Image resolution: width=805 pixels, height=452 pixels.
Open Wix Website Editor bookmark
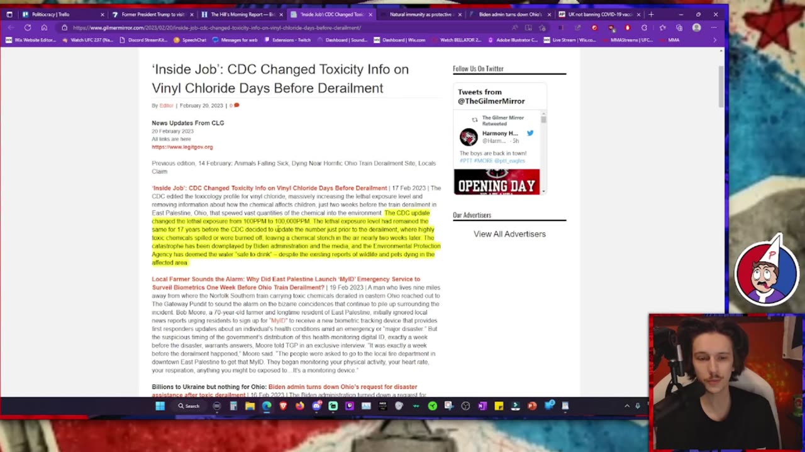tap(31, 40)
